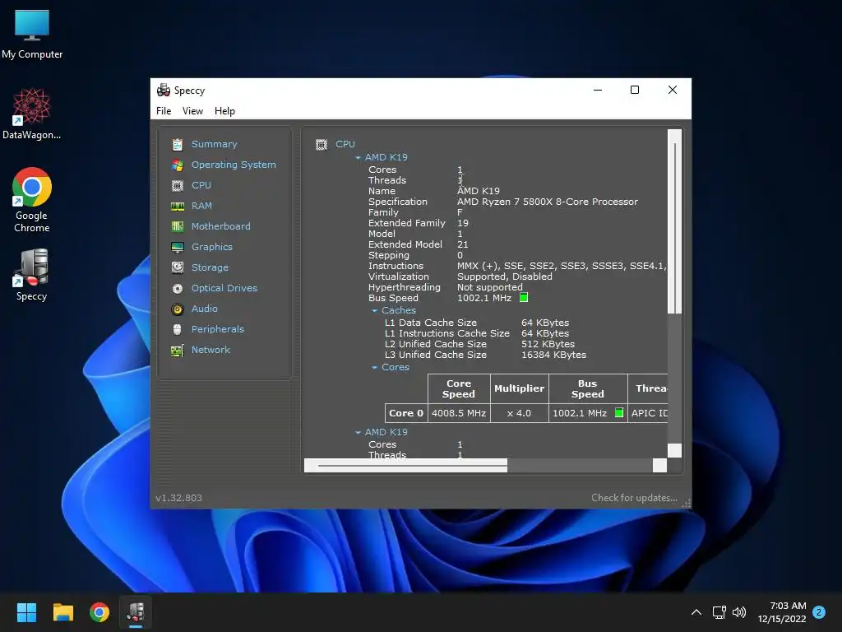Click vertical scrollbar down arrow button
Image resolution: width=842 pixels, height=632 pixels.
coord(674,450)
